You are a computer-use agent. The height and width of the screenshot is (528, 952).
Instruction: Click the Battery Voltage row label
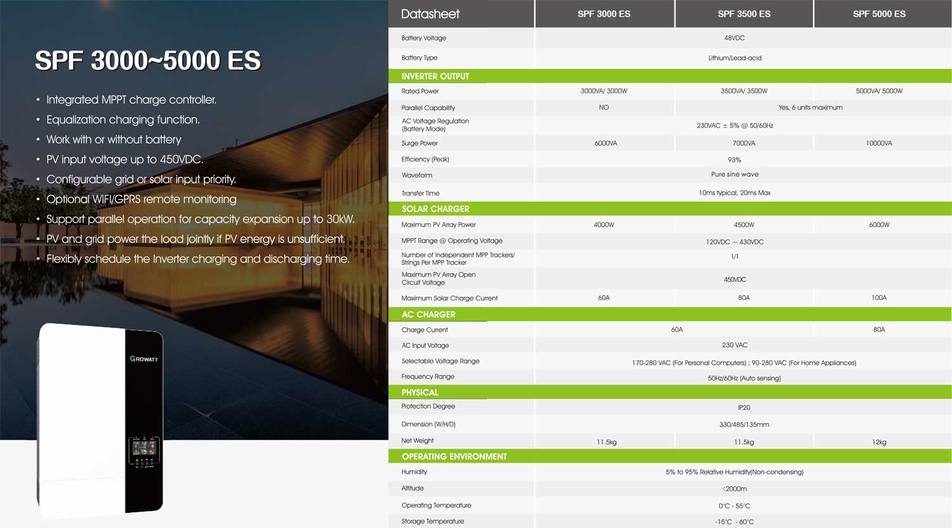tap(423, 38)
